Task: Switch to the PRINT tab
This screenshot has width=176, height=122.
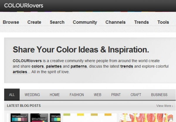Action: coord(116,95)
